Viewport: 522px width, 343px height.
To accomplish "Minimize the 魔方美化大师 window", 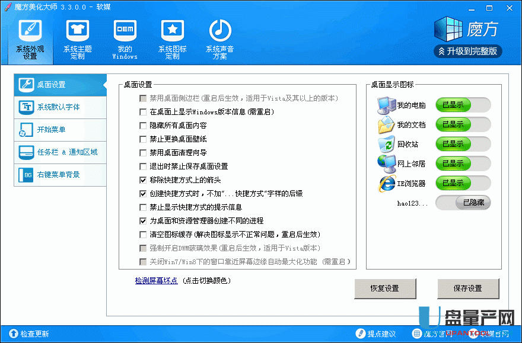I will click(472, 8).
